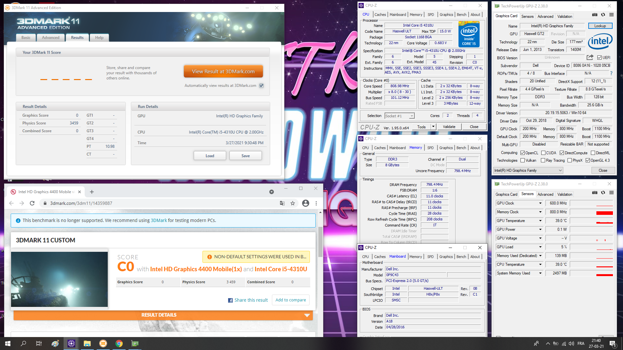Open CPU-Z from taskbar
623x350 pixels.
point(71,344)
